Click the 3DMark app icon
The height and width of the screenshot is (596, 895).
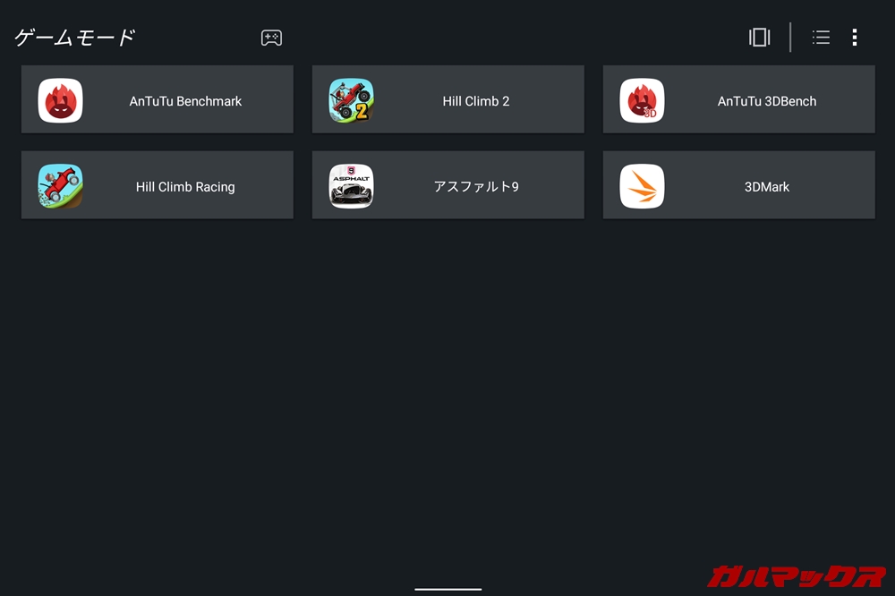[x=642, y=186]
